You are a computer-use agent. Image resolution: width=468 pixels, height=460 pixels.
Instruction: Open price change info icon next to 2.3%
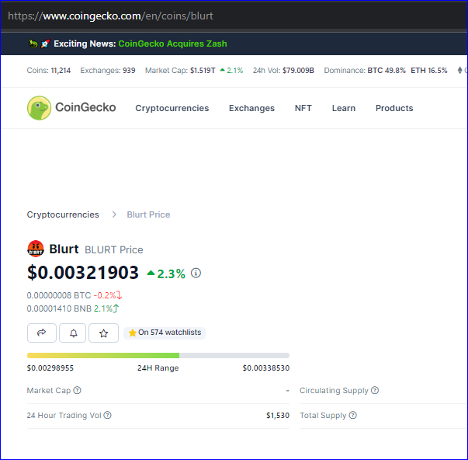point(196,273)
